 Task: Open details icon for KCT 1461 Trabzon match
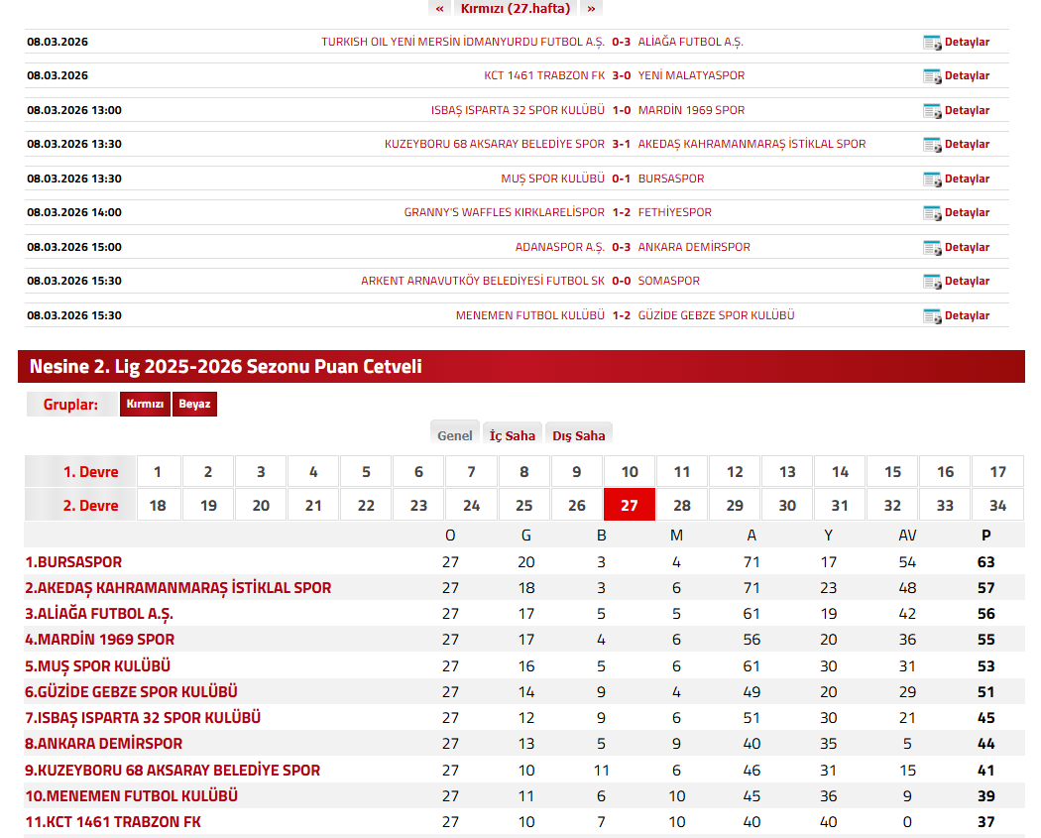coord(931,76)
